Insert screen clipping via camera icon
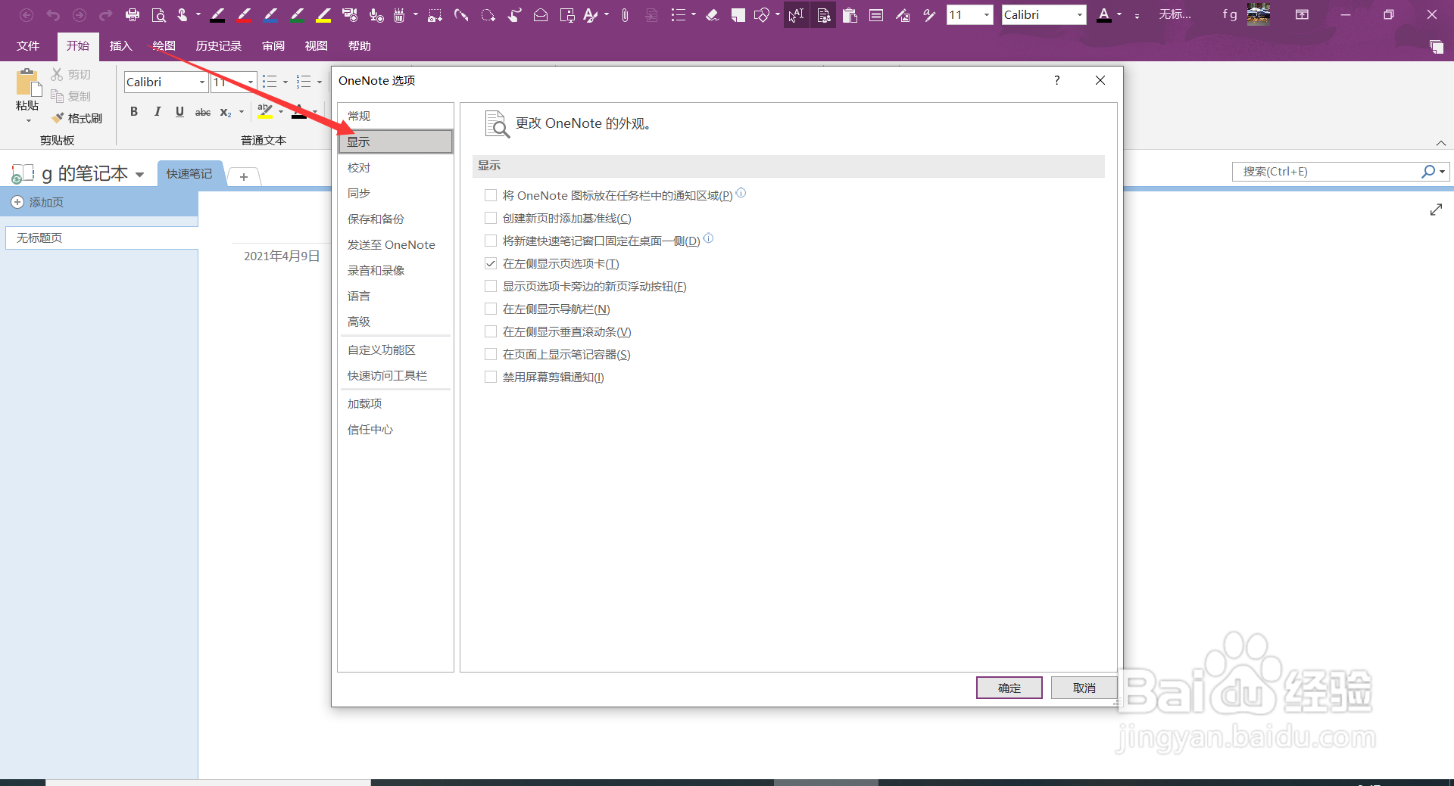The width and height of the screenshot is (1454, 786). click(x=435, y=14)
